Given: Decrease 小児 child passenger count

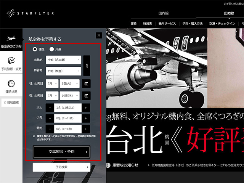Looking at the screenshot, I should click(50, 118).
